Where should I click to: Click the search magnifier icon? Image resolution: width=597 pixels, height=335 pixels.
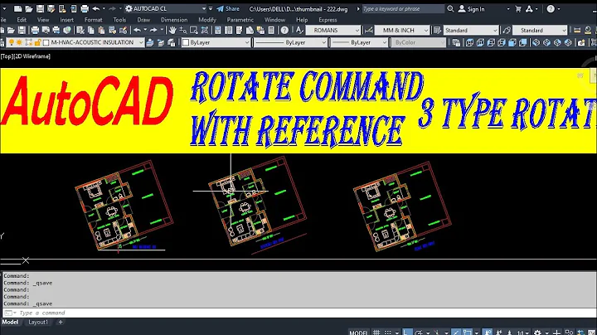pyautogui.click(x=450, y=9)
